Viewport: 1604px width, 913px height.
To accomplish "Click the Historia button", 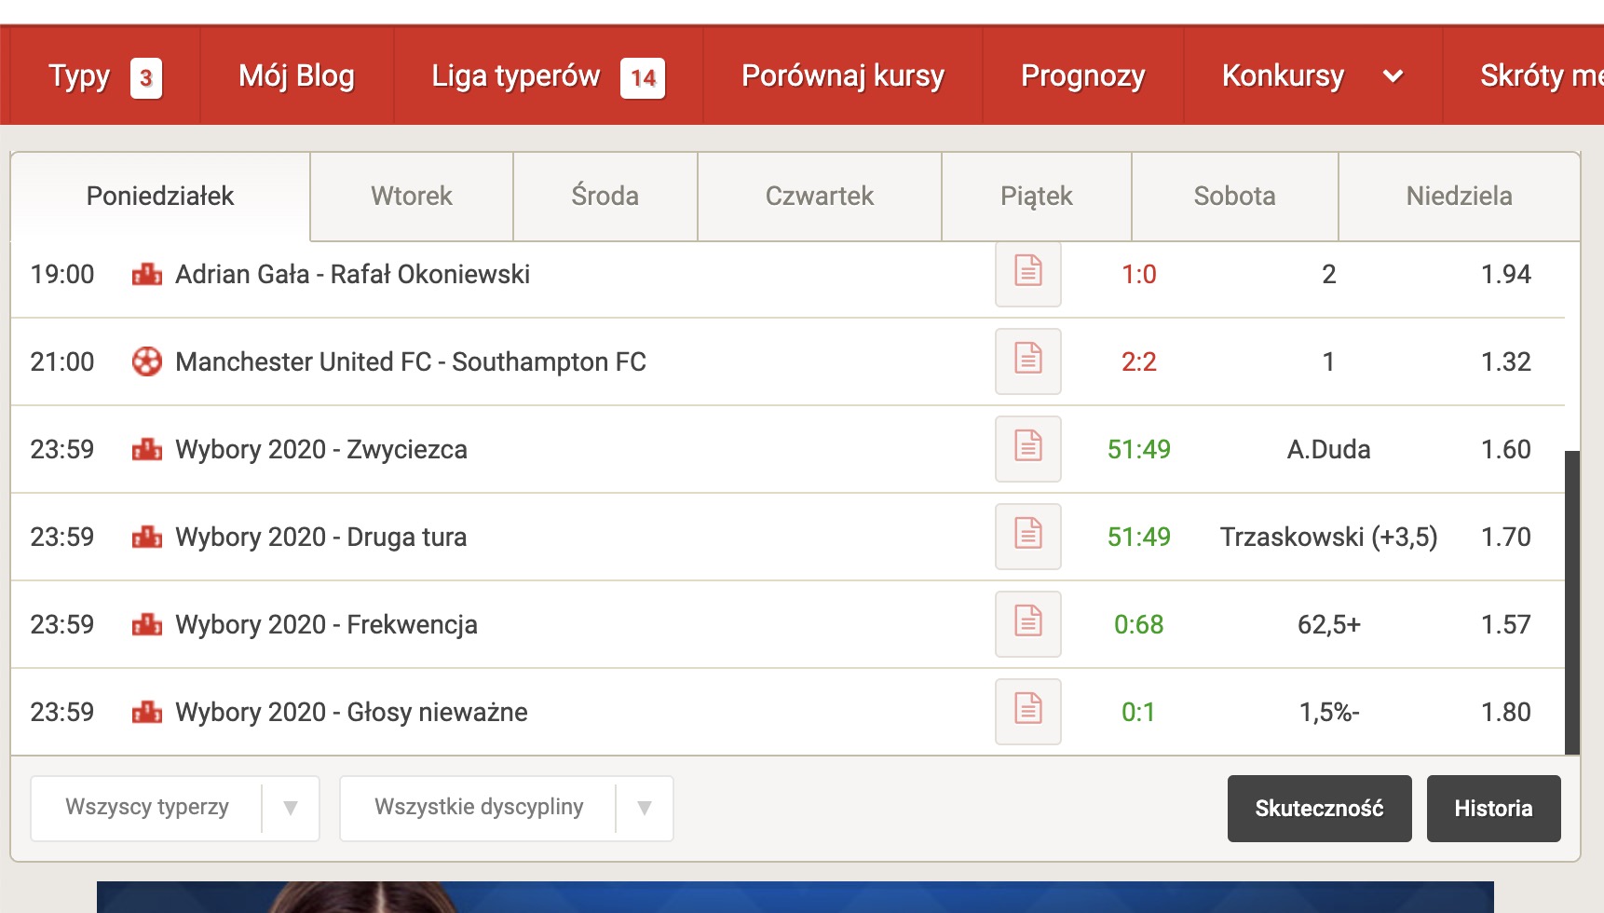I will click(x=1494, y=809).
